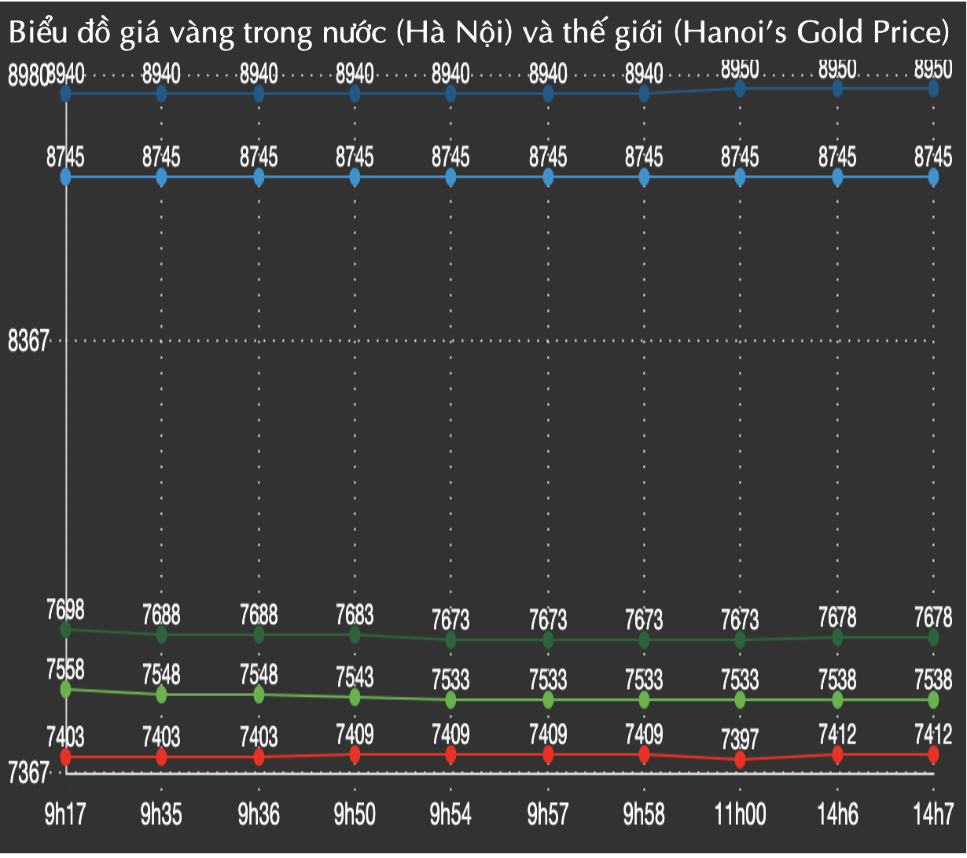The width and height of the screenshot is (967, 858).
Task: Click the 7367 y-axis value label
Action: (x=28, y=774)
